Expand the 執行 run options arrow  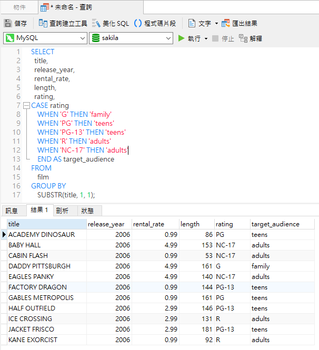[206, 38]
